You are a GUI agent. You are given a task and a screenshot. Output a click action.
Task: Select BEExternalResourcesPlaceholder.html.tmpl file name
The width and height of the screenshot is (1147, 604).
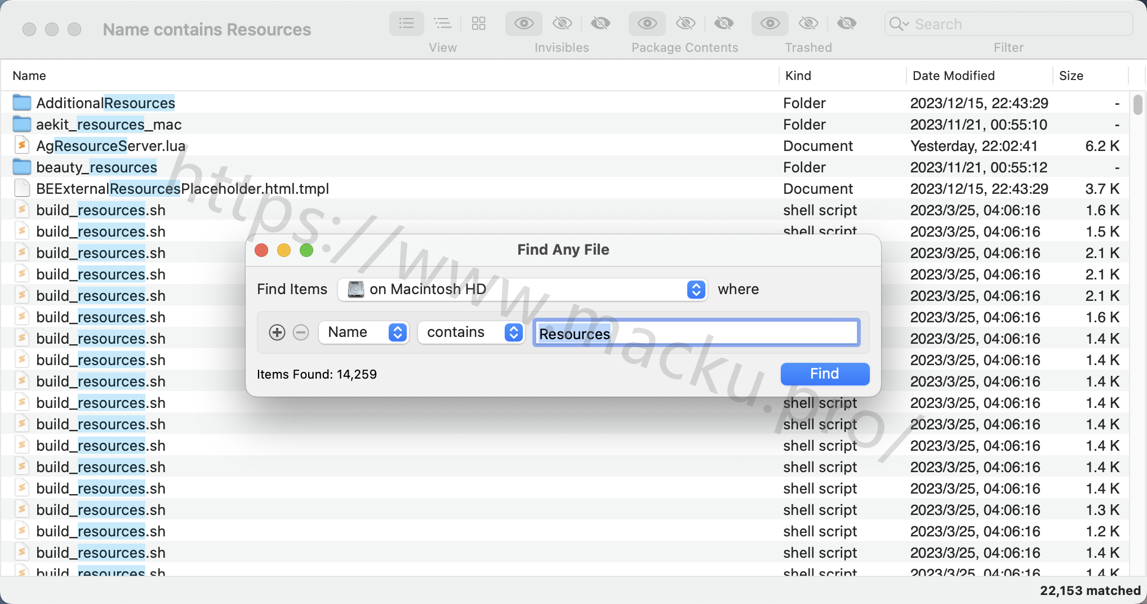(x=183, y=189)
